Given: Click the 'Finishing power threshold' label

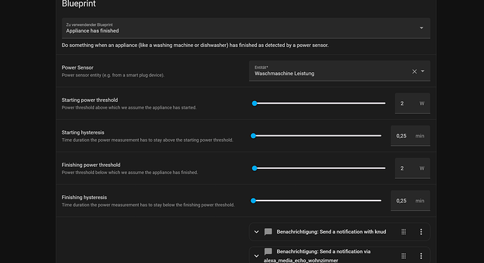Looking at the screenshot, I should coord(91,165).
